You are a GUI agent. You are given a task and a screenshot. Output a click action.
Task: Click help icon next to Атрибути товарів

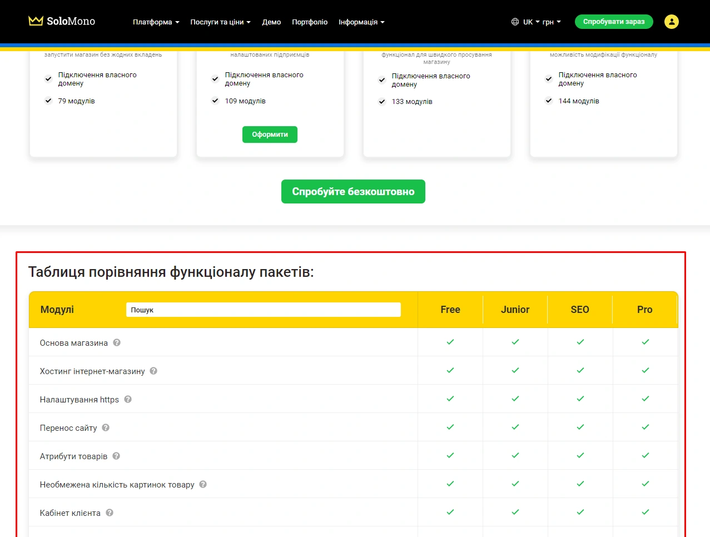116,456
